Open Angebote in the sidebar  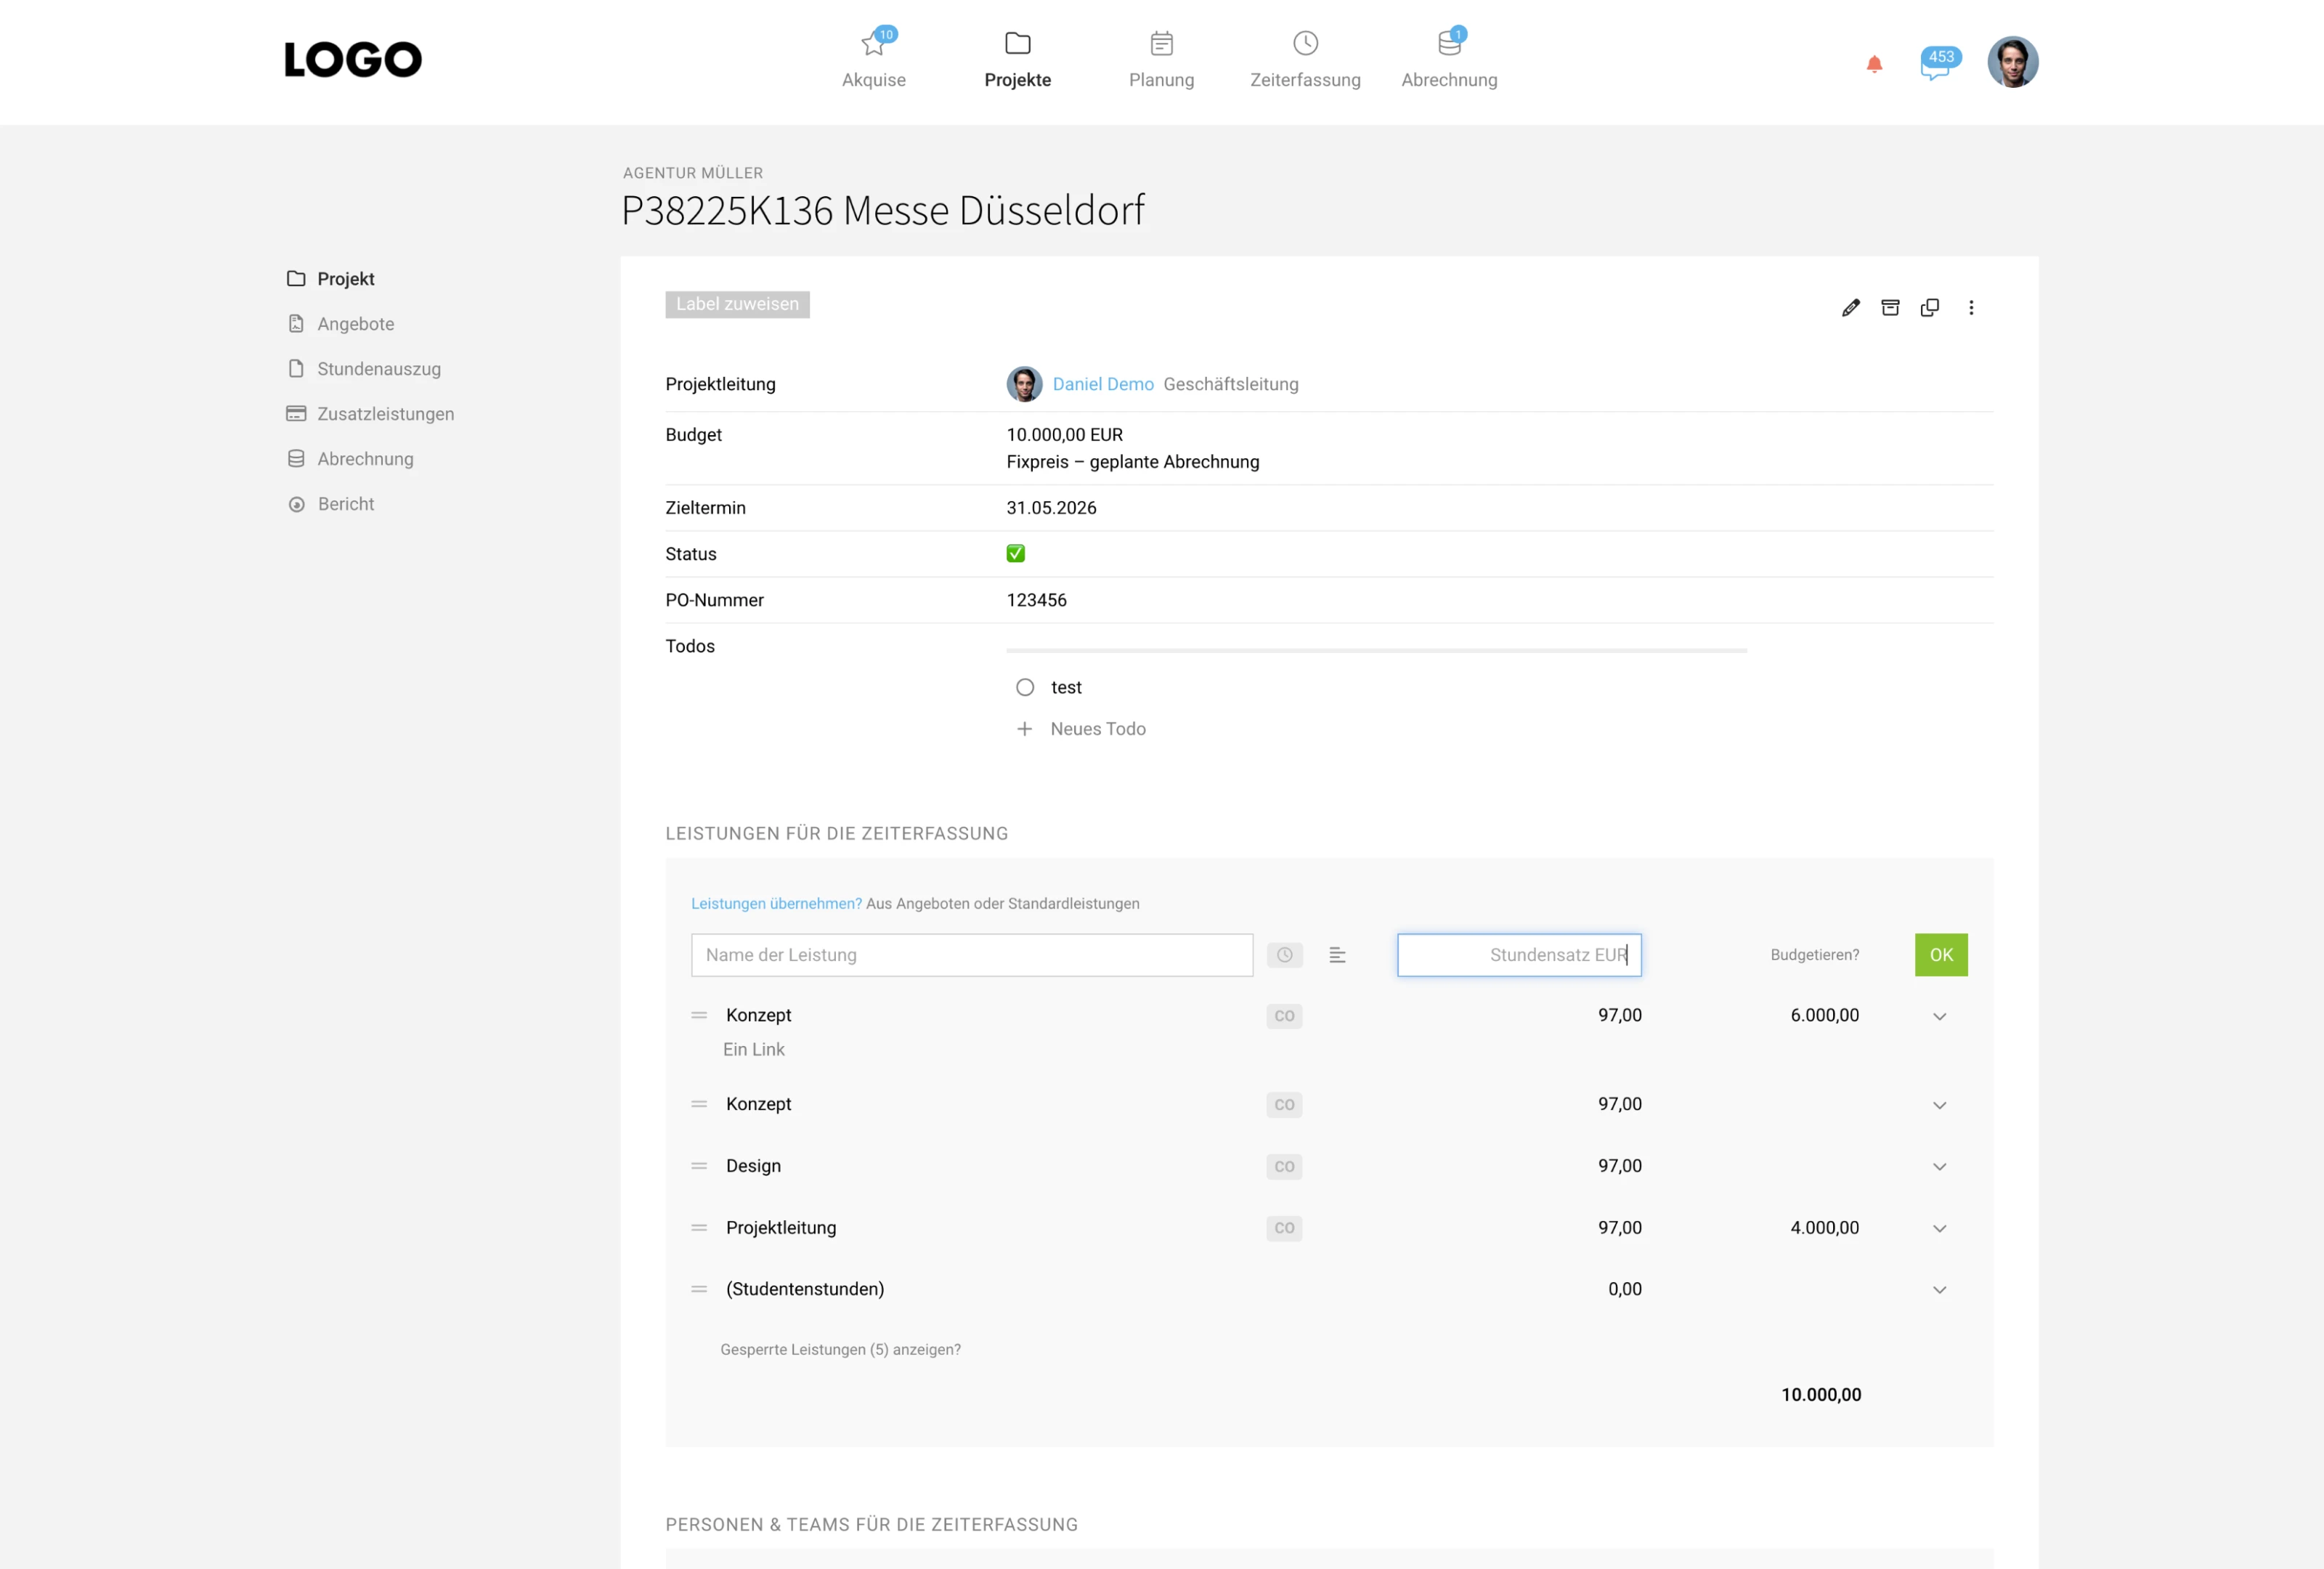[x=355, y=324]
